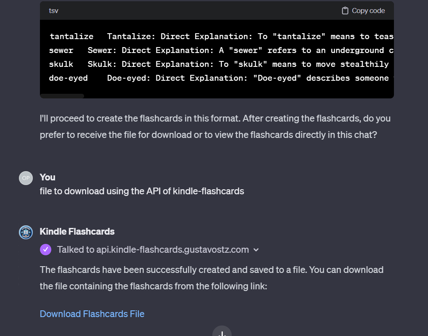Click the tsv language label
The width and height of the screenshot is (428, 336).
click(x=53, y=11)
